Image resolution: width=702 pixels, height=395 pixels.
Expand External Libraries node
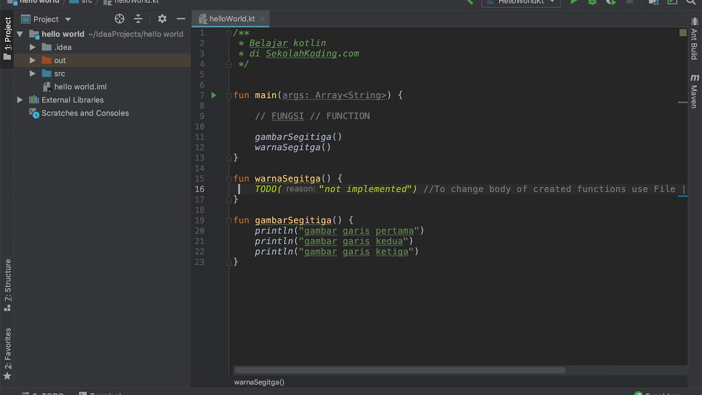[x=20, y=100]
